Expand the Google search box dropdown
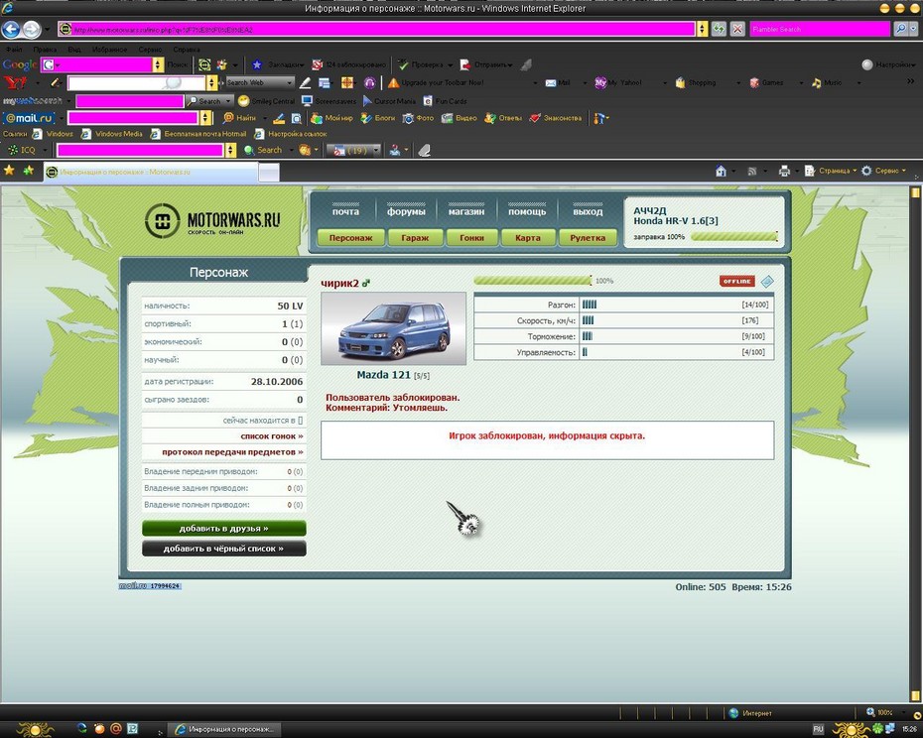923x738 pixels. click(158, 64)
